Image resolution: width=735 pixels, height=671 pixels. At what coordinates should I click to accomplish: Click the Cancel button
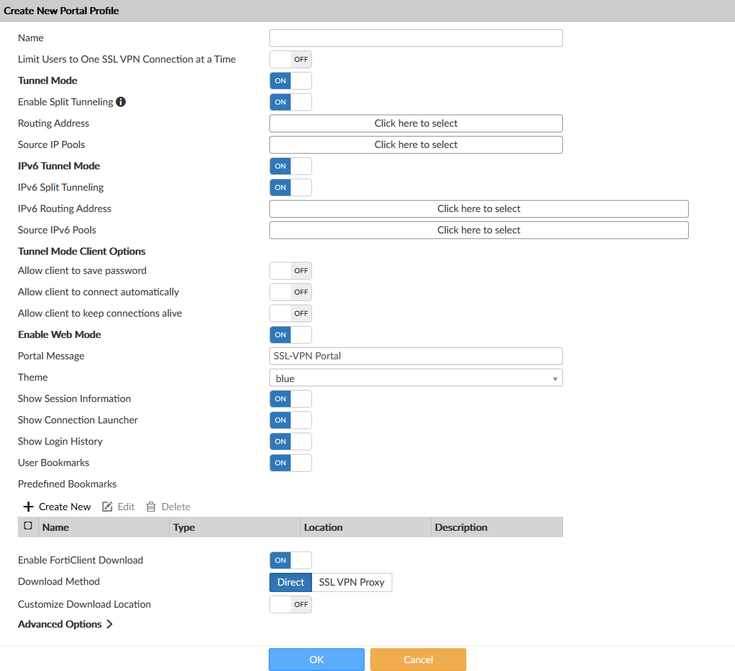418,659
